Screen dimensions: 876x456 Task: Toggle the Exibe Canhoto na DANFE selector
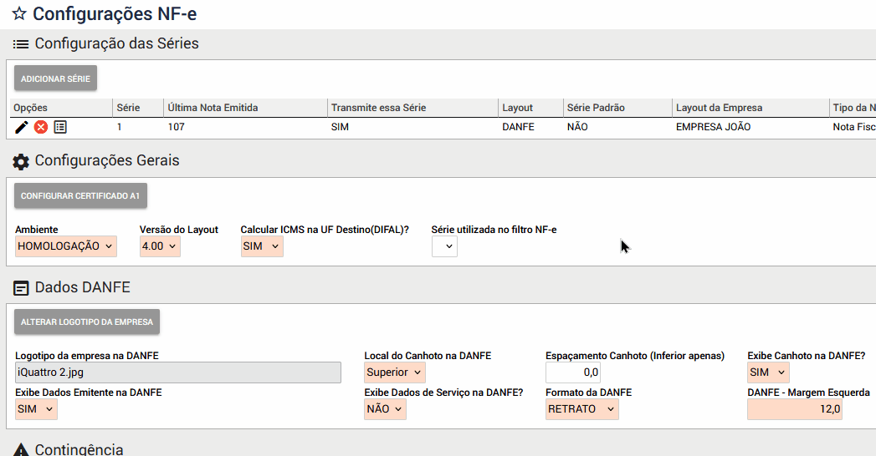[768, 372]
